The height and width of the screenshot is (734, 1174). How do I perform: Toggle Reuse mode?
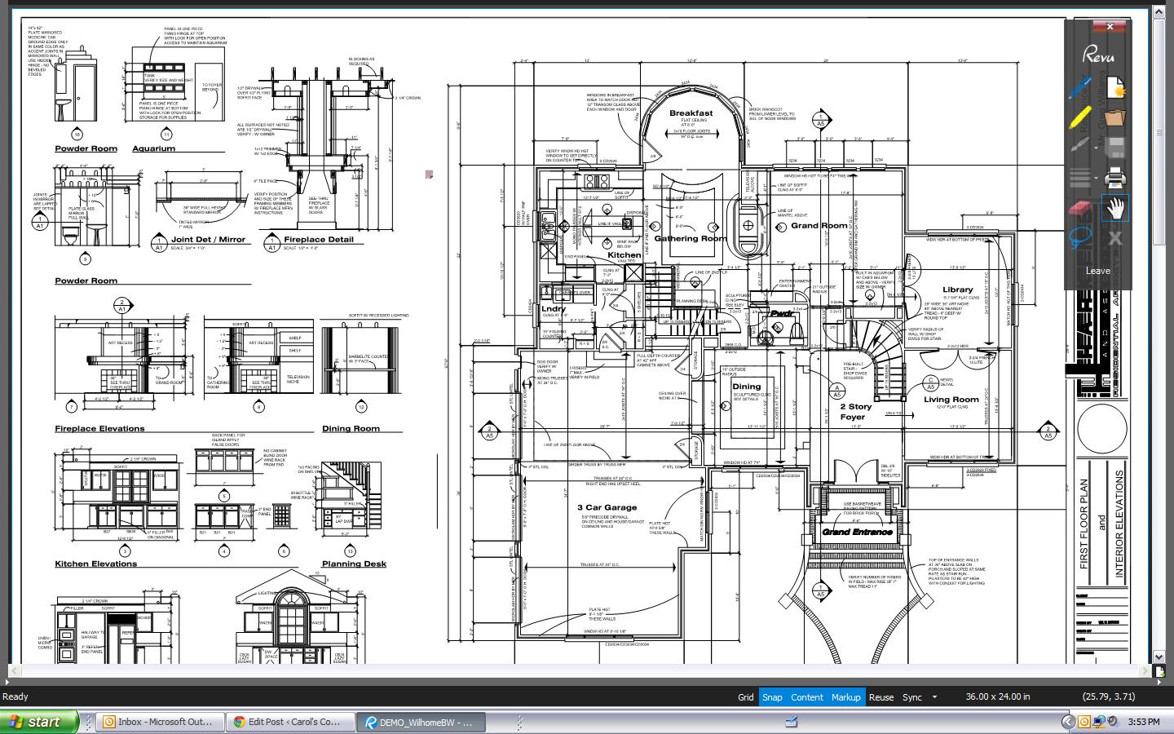click(x=881, y=697)
